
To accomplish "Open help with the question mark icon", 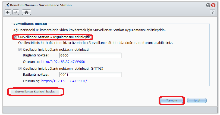I will point(212,12).
